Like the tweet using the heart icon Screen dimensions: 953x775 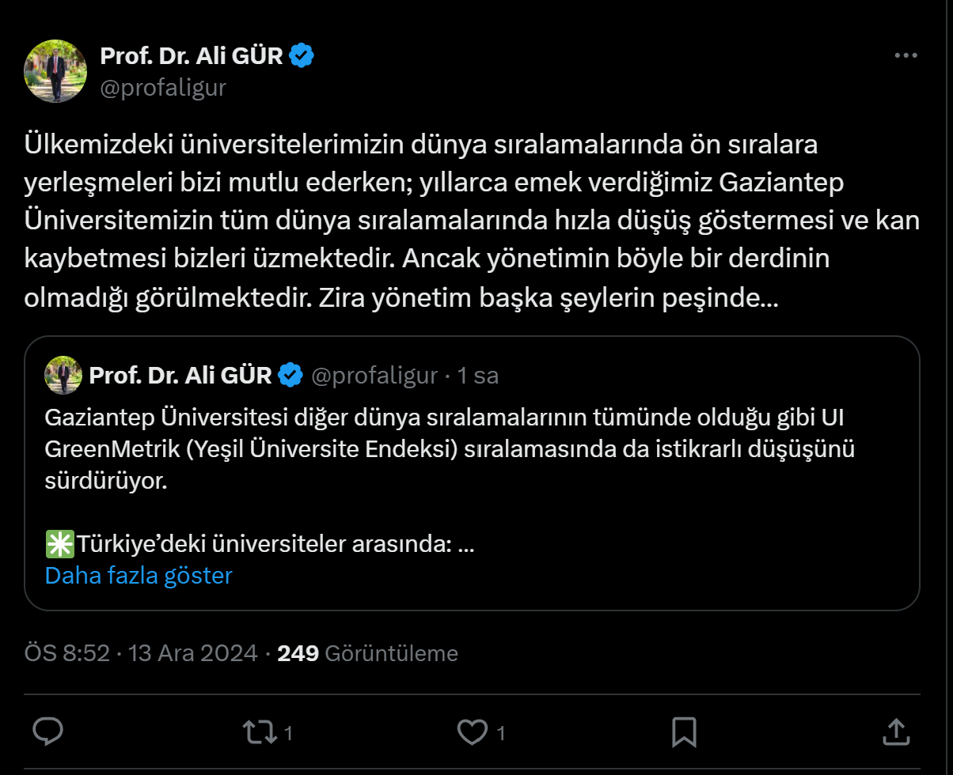(472, 733)
